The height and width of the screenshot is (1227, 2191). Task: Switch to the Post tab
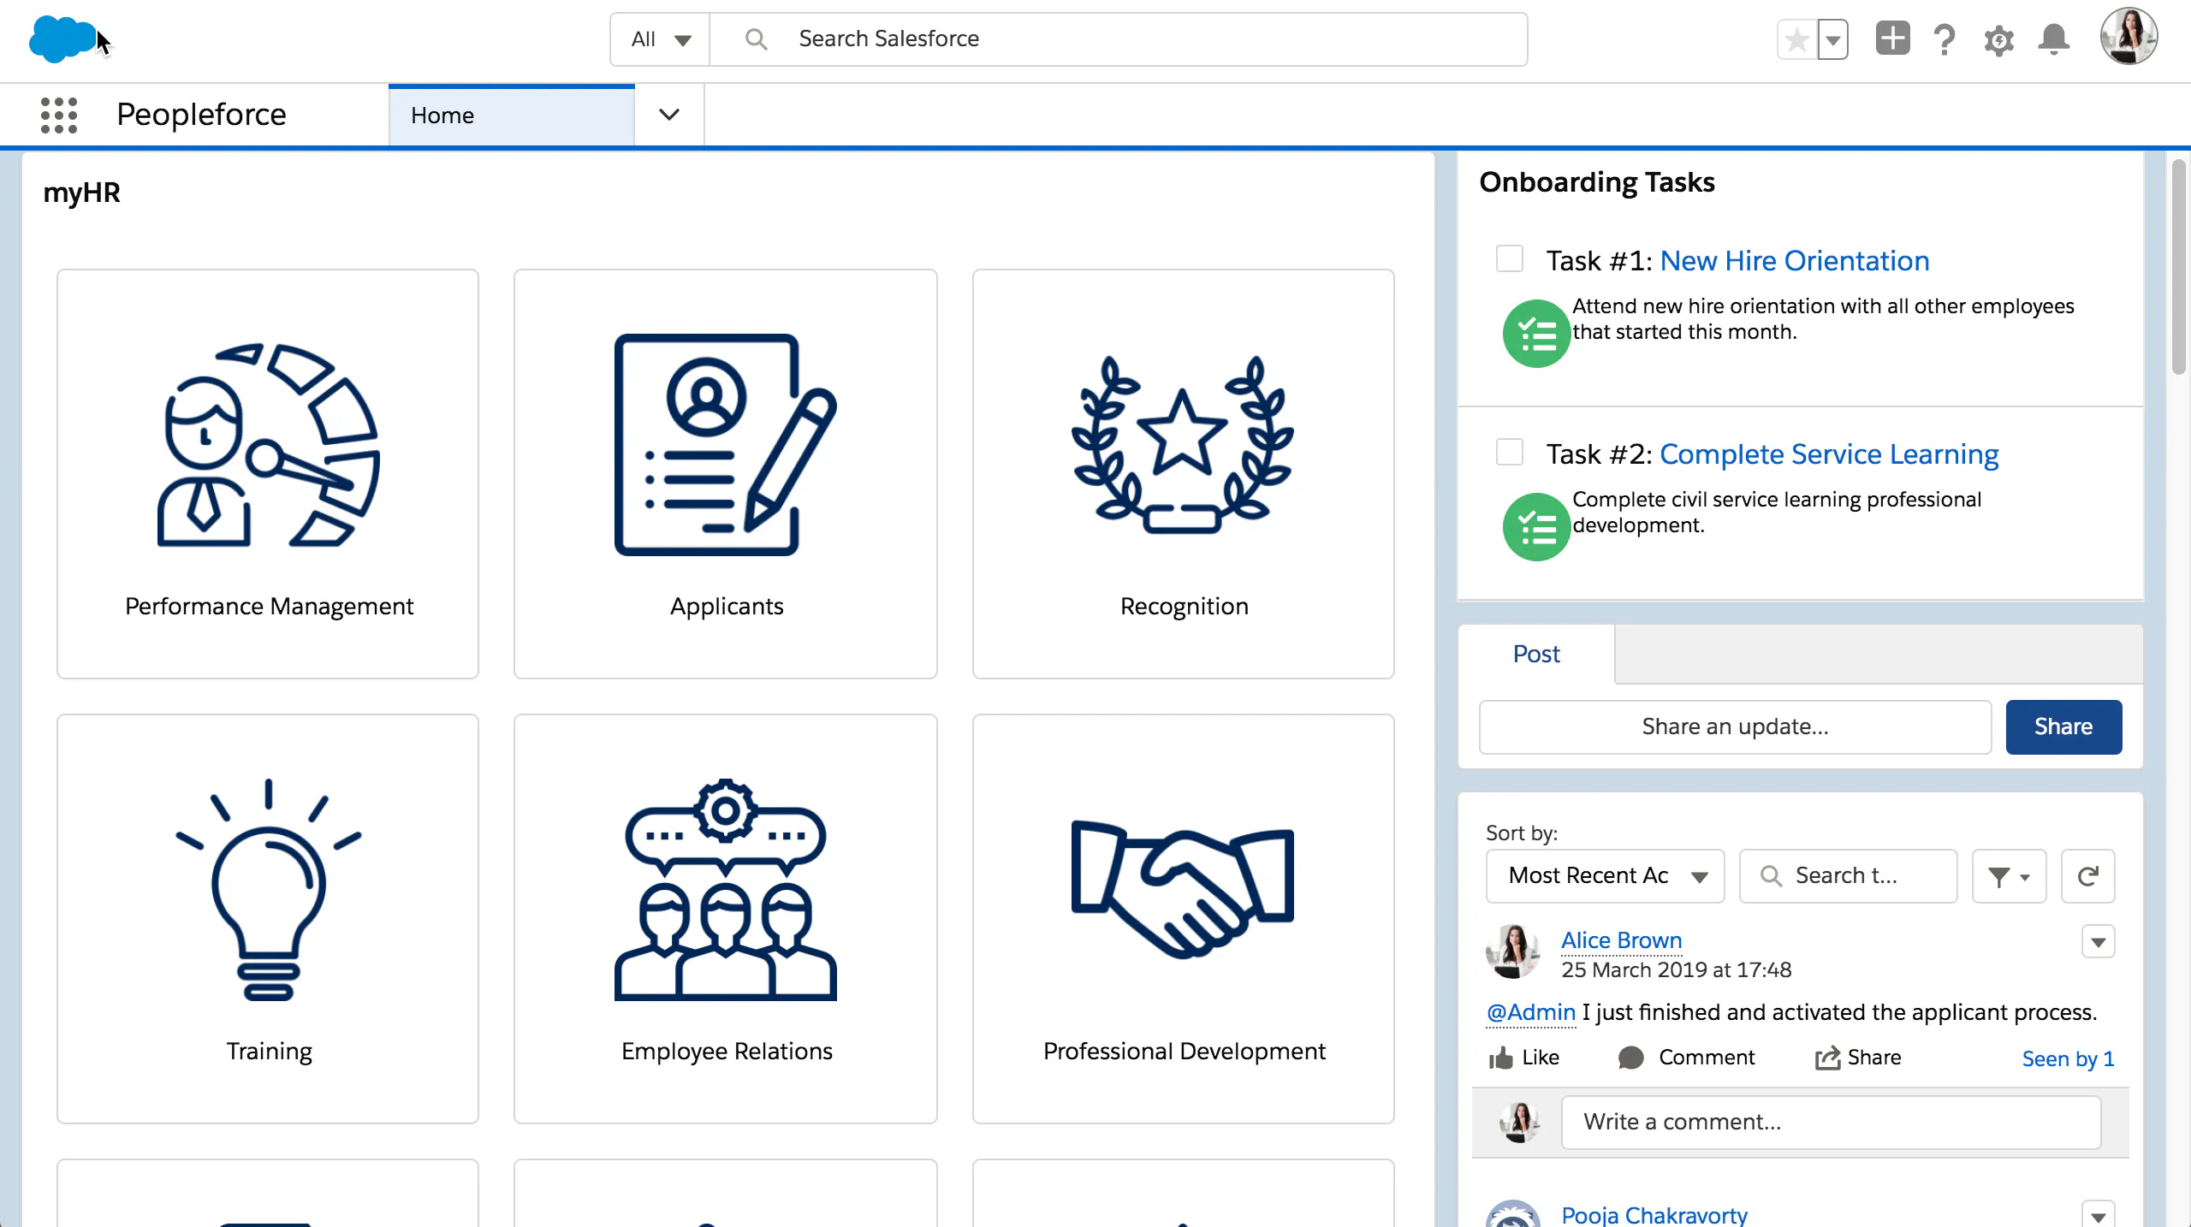tap(1535, 653)
